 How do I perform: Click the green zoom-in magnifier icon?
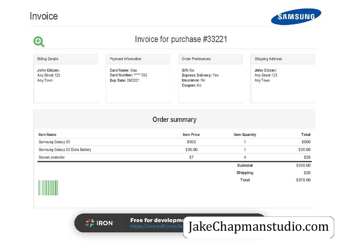coord(39,42)
